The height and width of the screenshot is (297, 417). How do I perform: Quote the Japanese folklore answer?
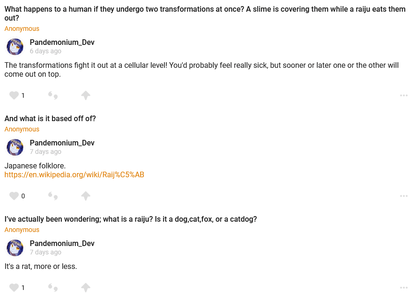pyautogui.click(x=53, y=196)
